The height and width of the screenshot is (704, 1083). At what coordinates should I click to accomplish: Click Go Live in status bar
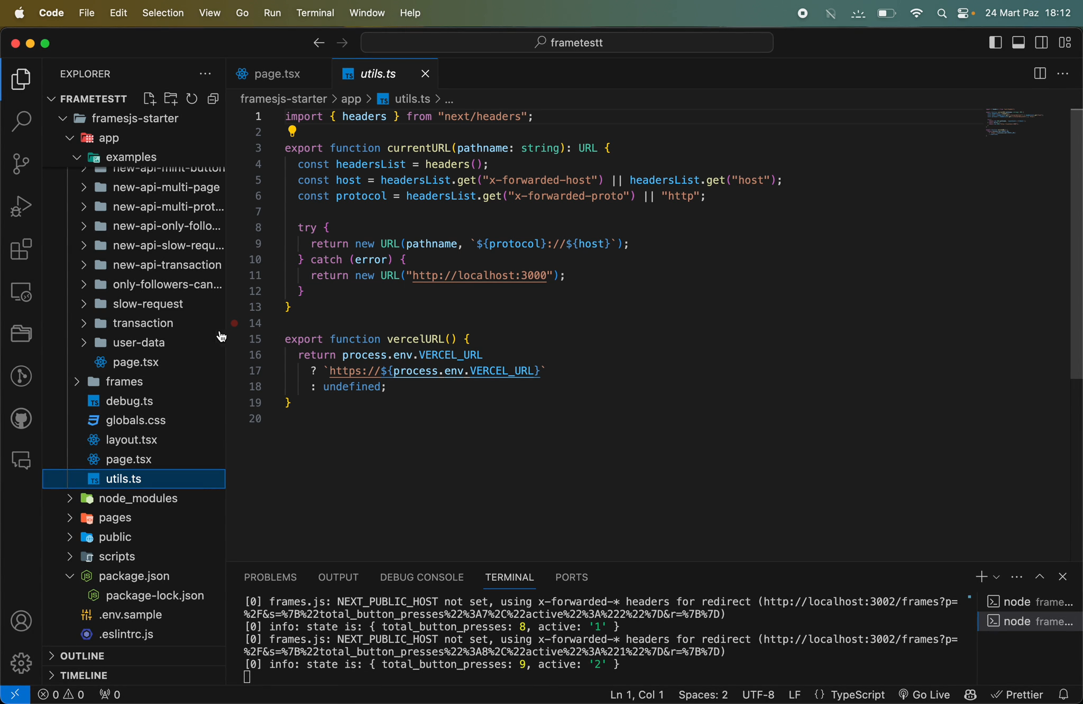coord(924,694)
